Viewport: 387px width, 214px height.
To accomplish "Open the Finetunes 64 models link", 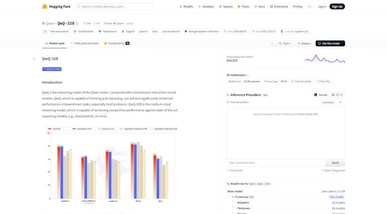I will [x=338, y=208].
